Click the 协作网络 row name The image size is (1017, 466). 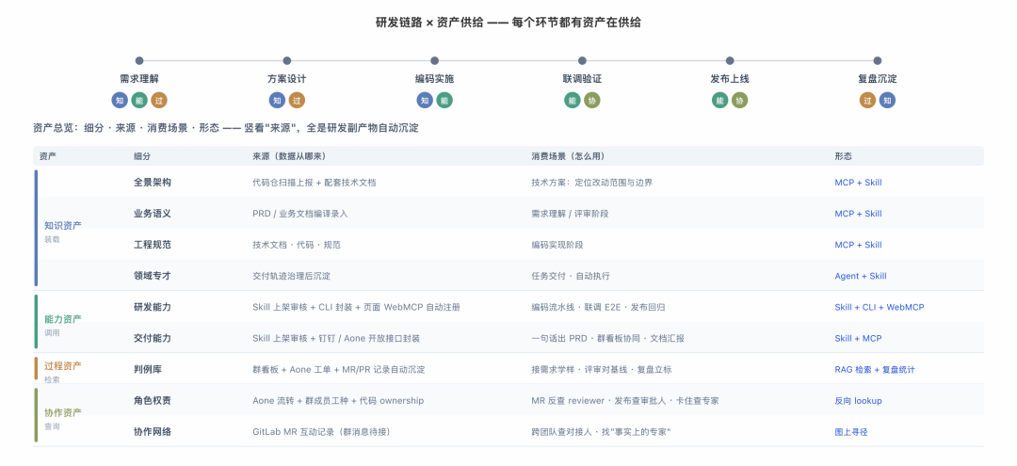pos(153,432)
